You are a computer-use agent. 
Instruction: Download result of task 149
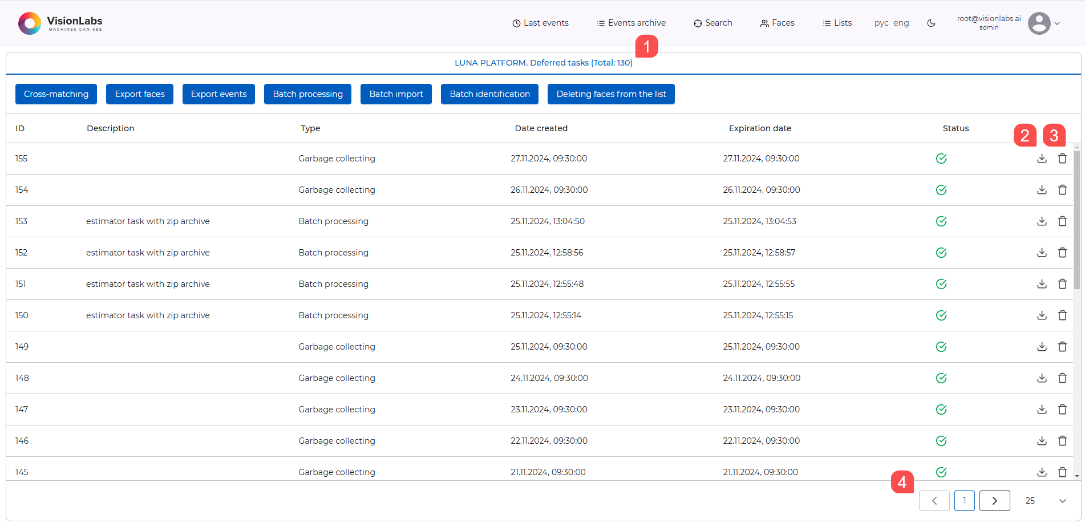point(1042,347)
